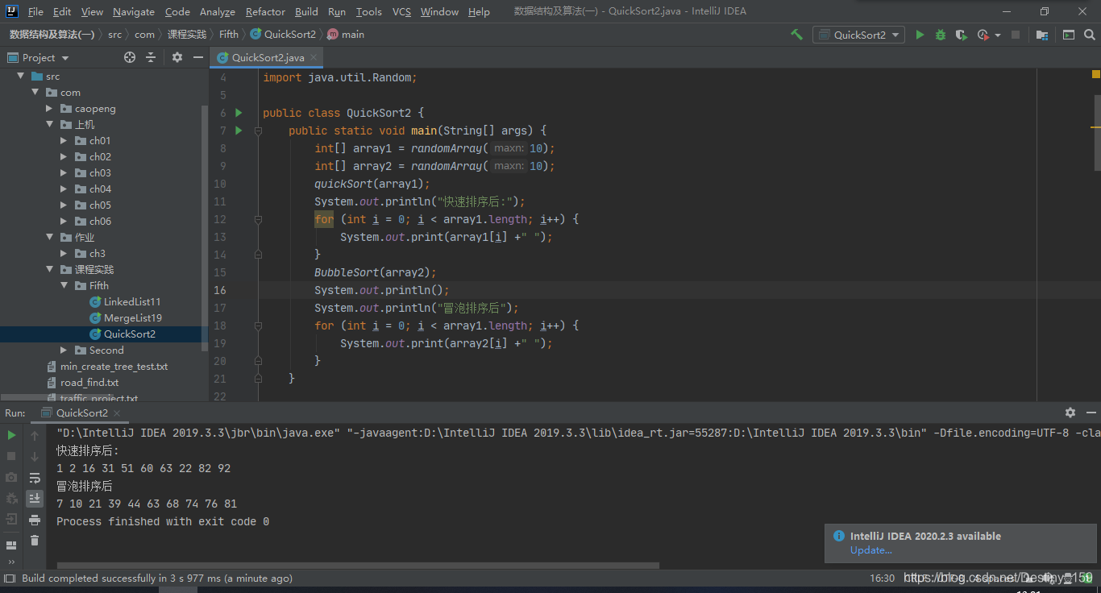Expand the ch04 folder
The width and height of the screenshot is (1101, 593).
point(64,189)
